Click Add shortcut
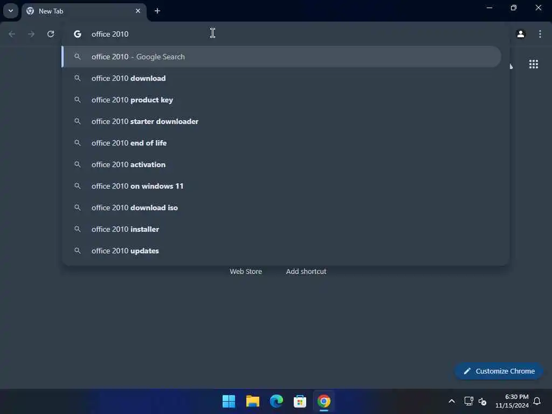The height and width of the screenshot is (414, 552). 306,272
